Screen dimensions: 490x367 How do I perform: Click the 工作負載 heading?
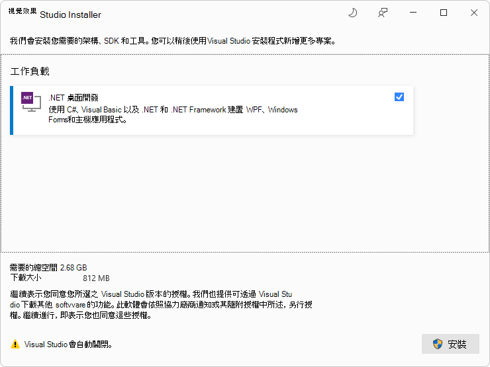[x=30, y=71]
